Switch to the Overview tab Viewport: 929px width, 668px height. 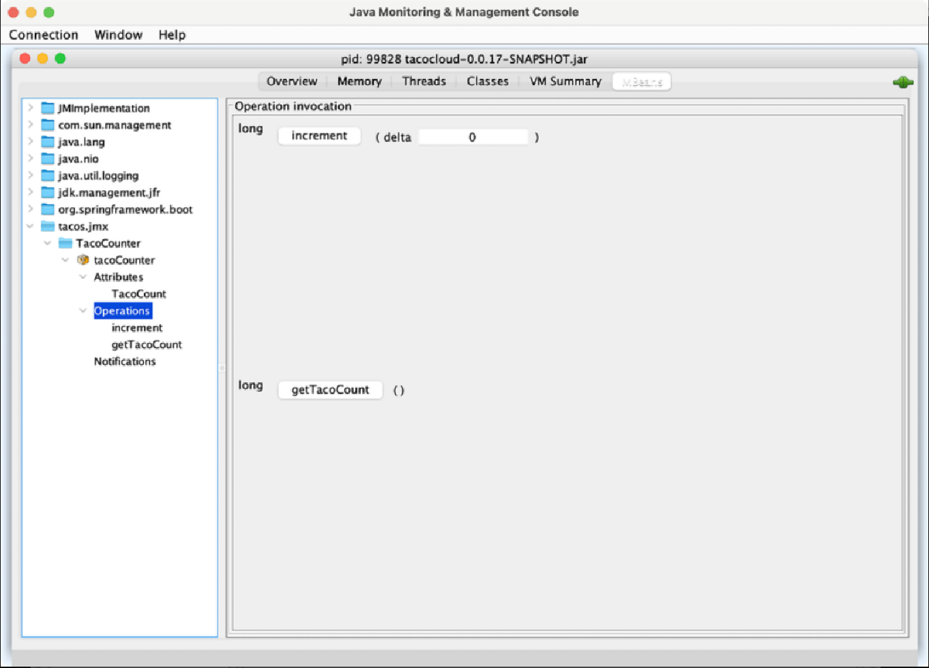pos(292,81)
